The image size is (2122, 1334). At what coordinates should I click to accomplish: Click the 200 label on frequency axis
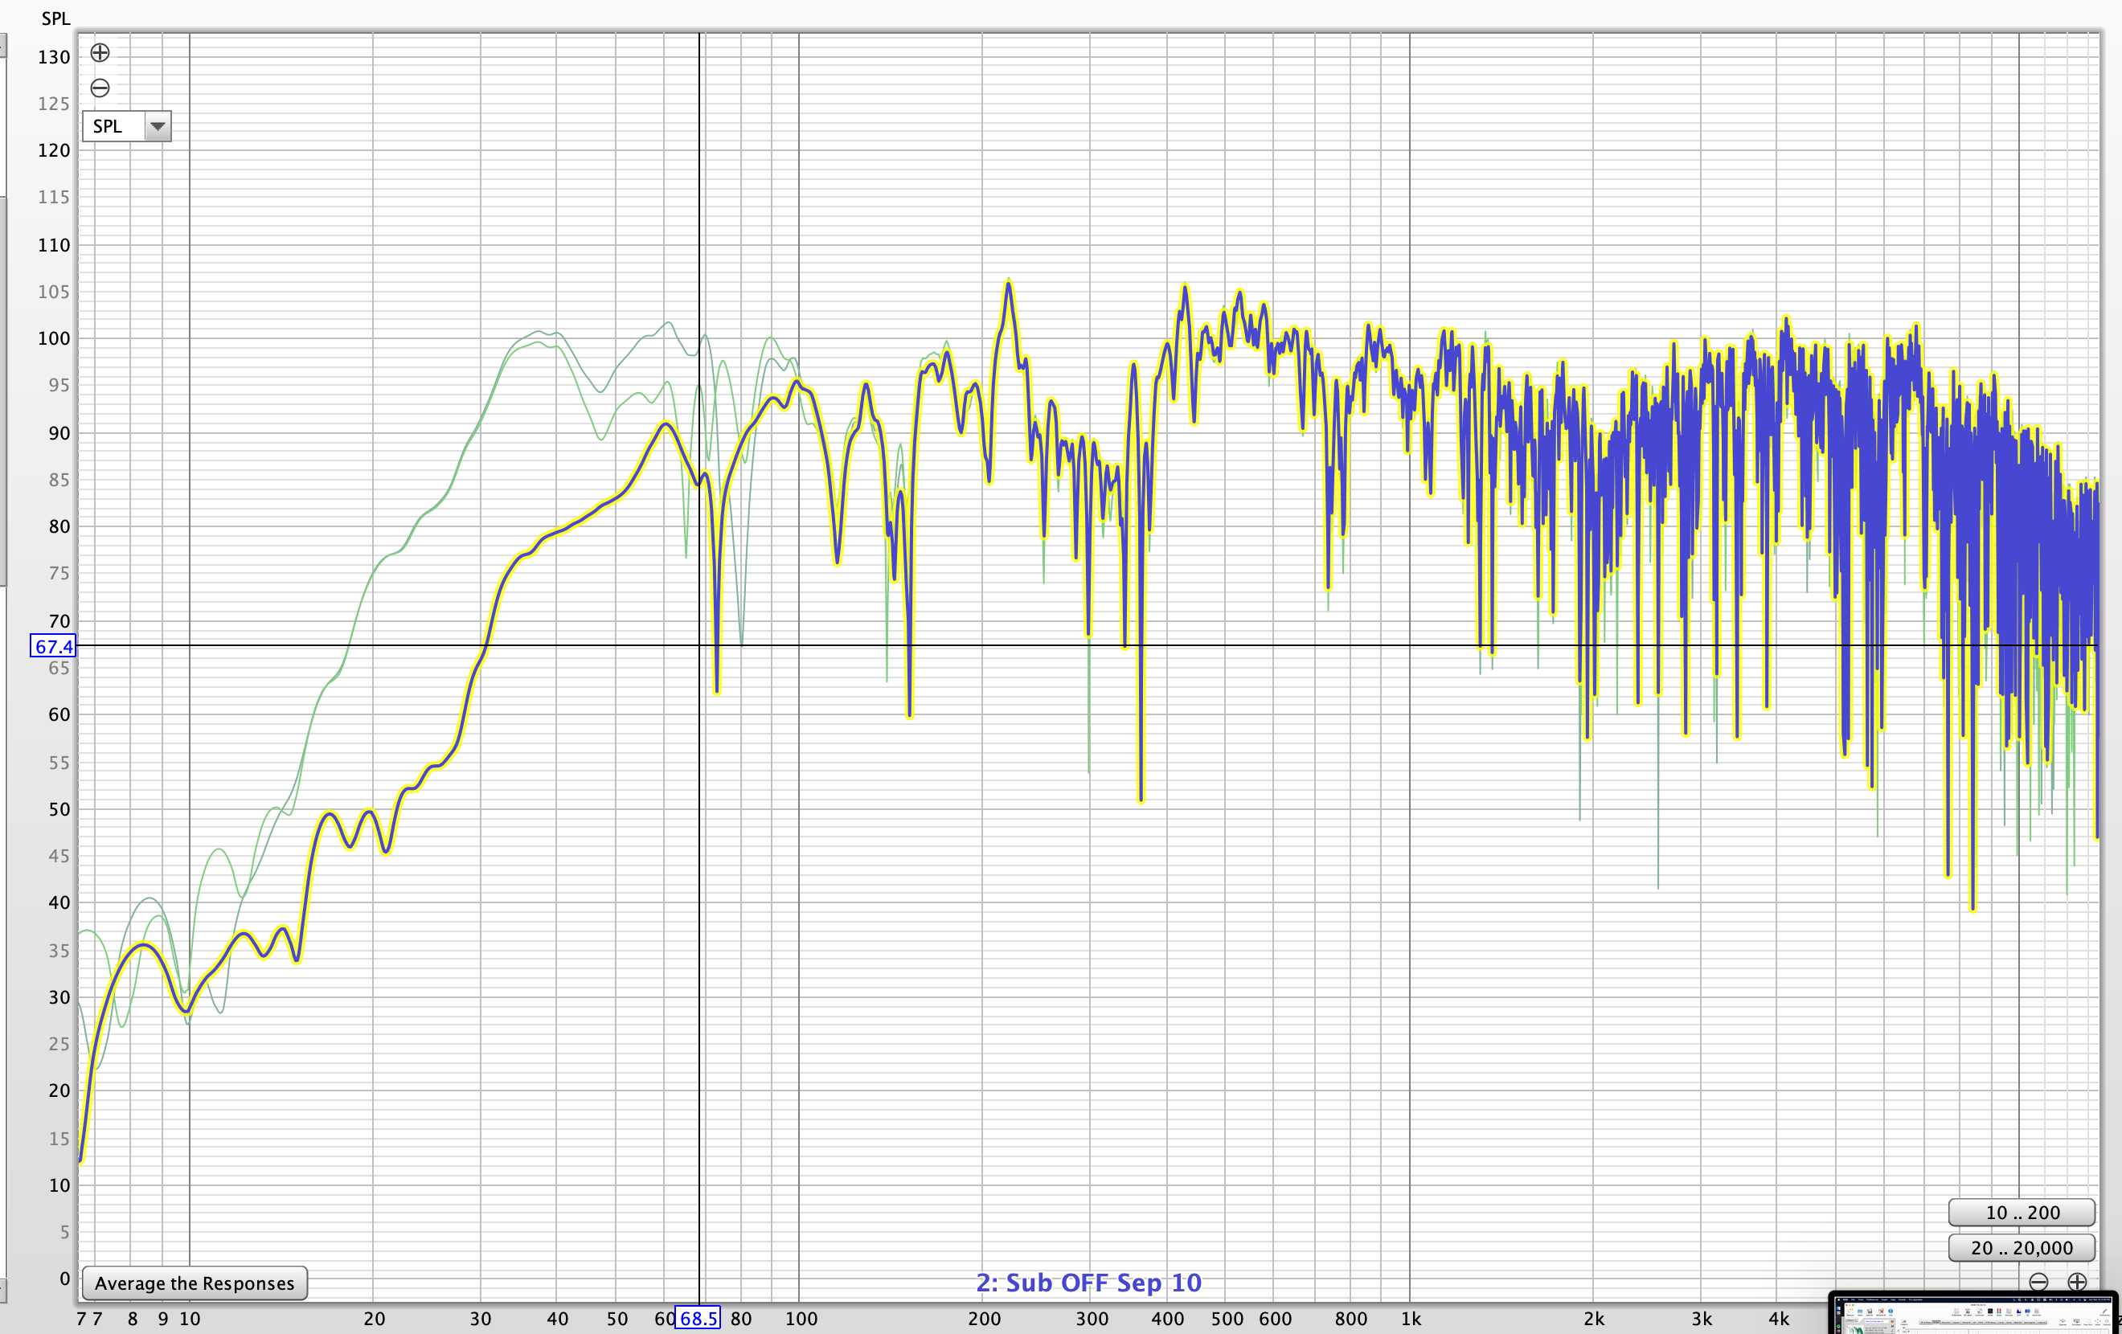984,1318
